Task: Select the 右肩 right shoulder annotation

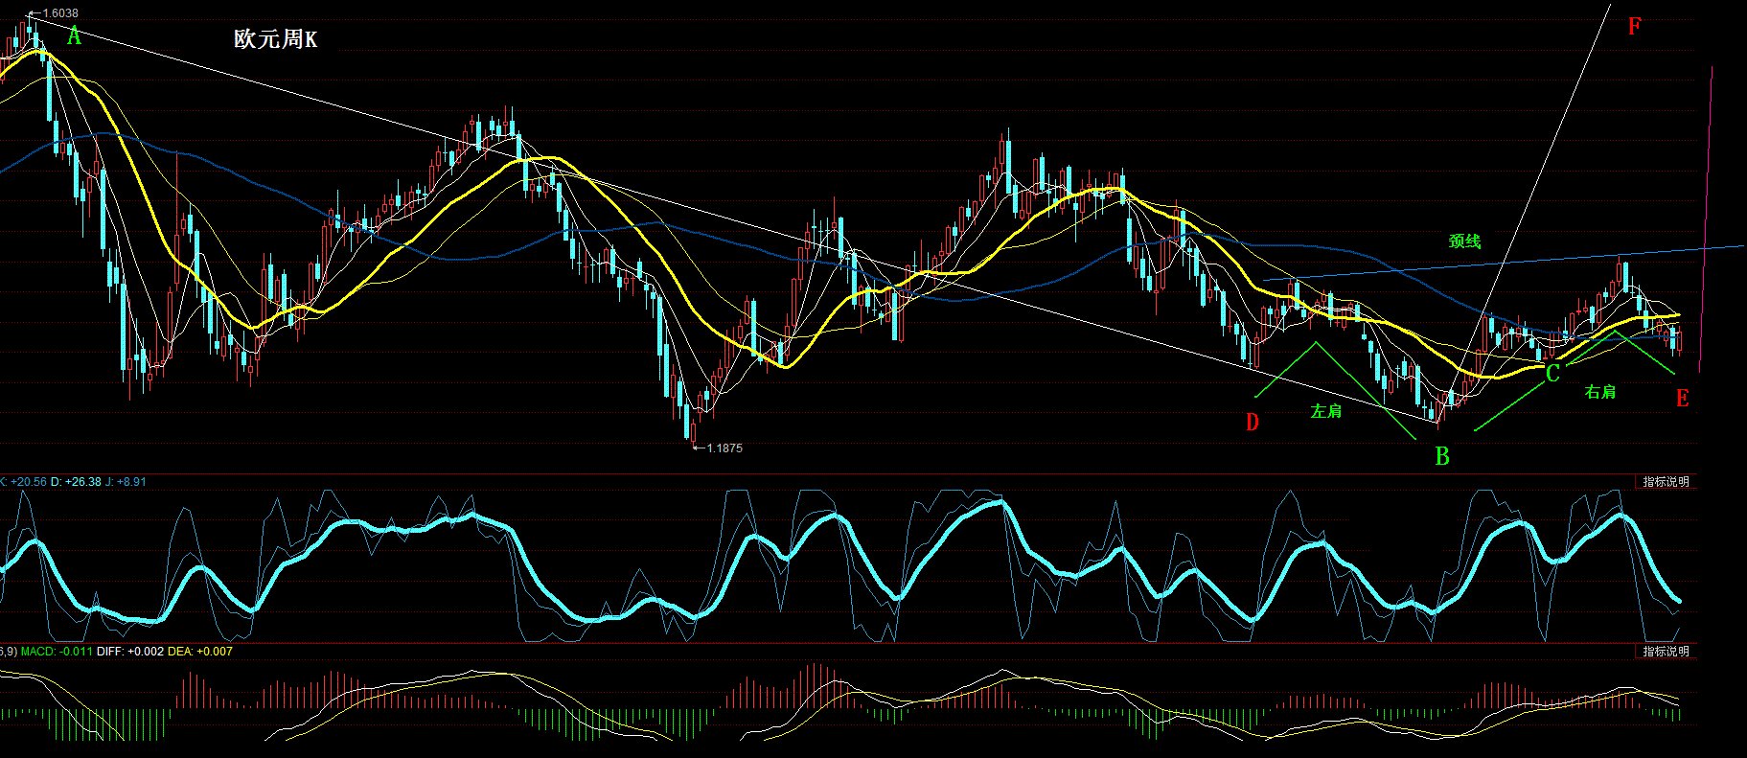Action: 1600,392
